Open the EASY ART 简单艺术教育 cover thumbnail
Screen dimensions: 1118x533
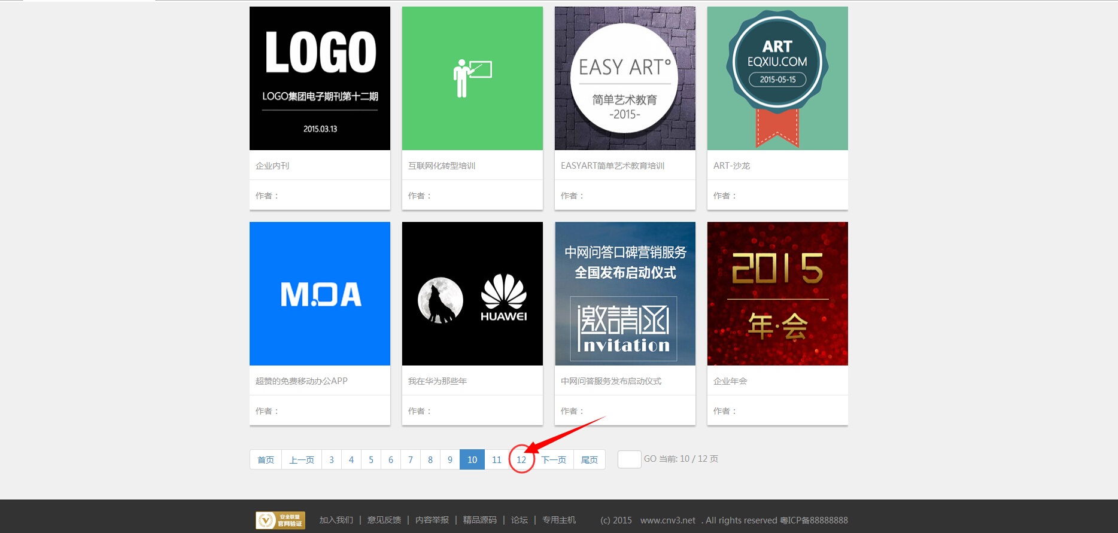625,78
